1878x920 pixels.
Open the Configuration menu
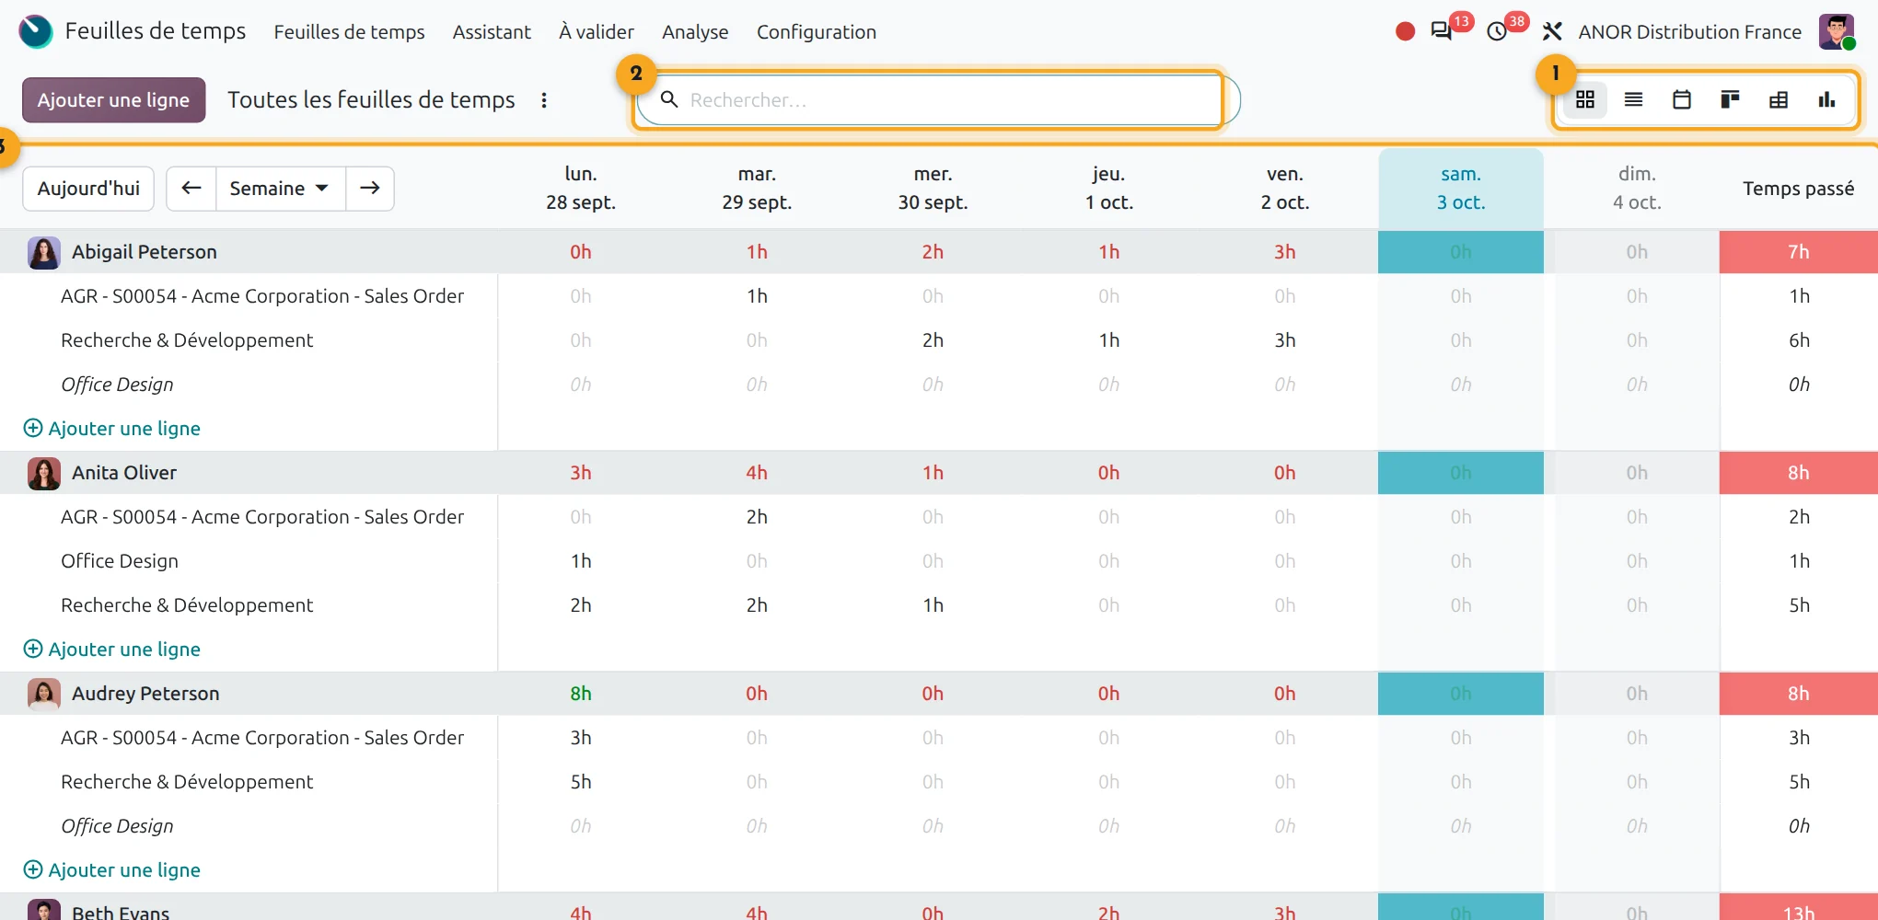tap(817, 31)
